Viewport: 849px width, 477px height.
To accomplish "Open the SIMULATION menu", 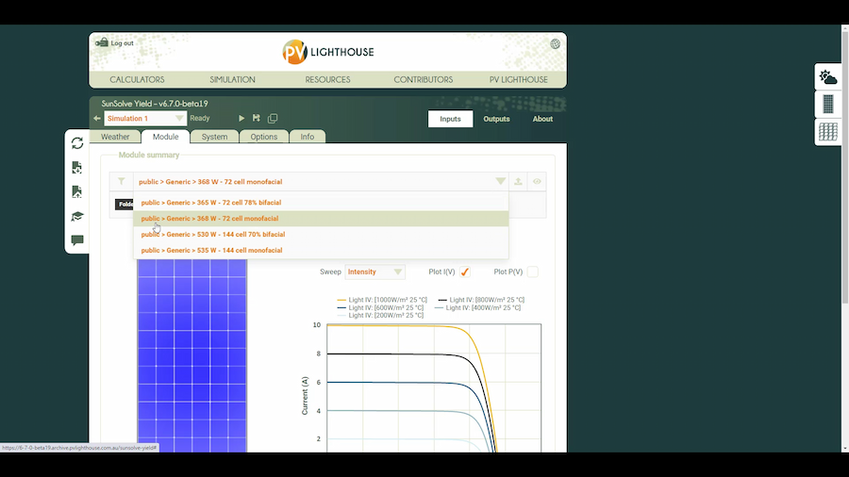I will (x=232, y=79).
